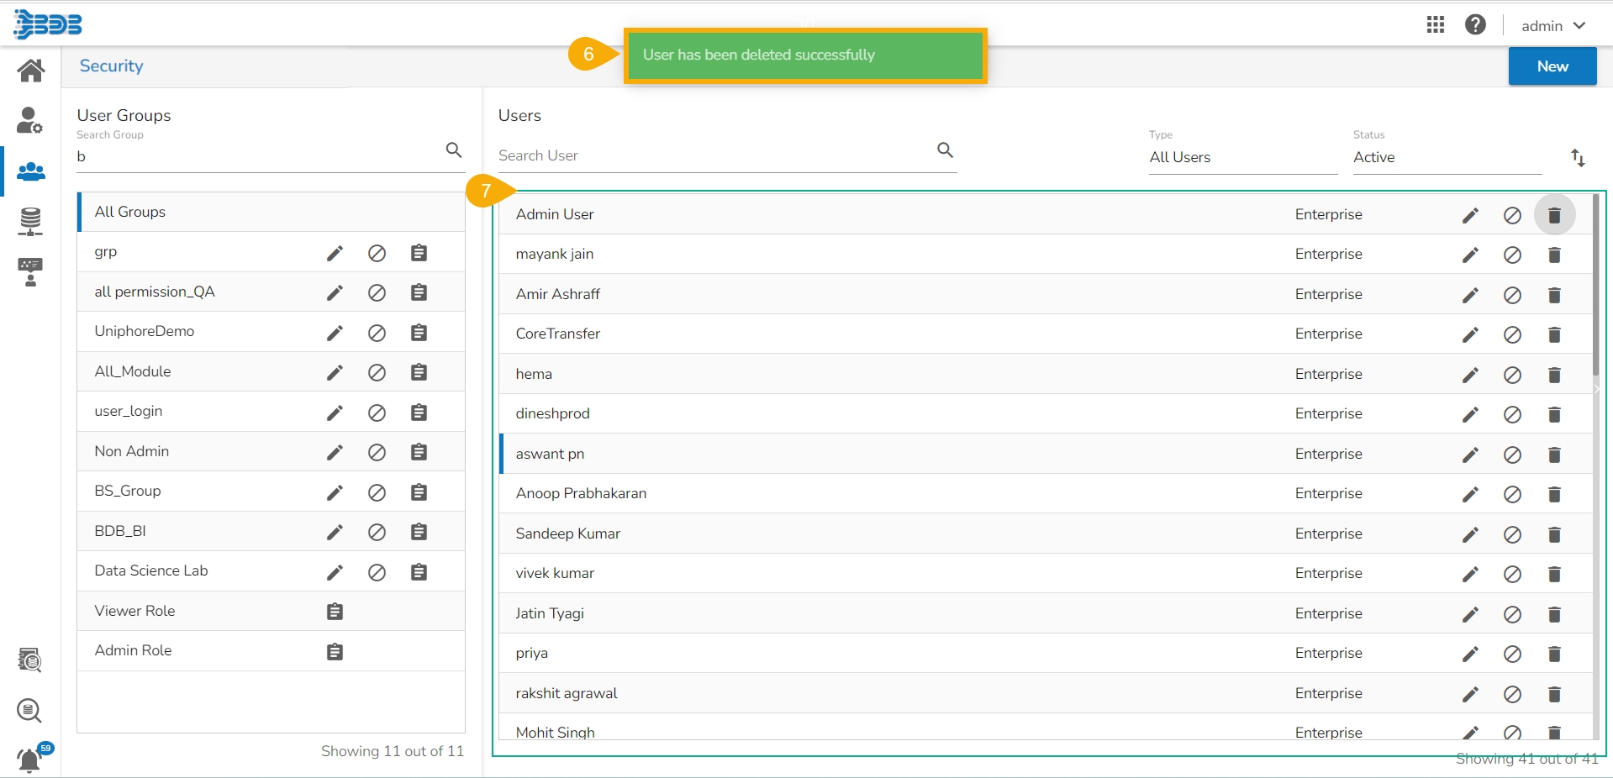
Task: Click the apps grid icon
Action: coord(1436,25)
